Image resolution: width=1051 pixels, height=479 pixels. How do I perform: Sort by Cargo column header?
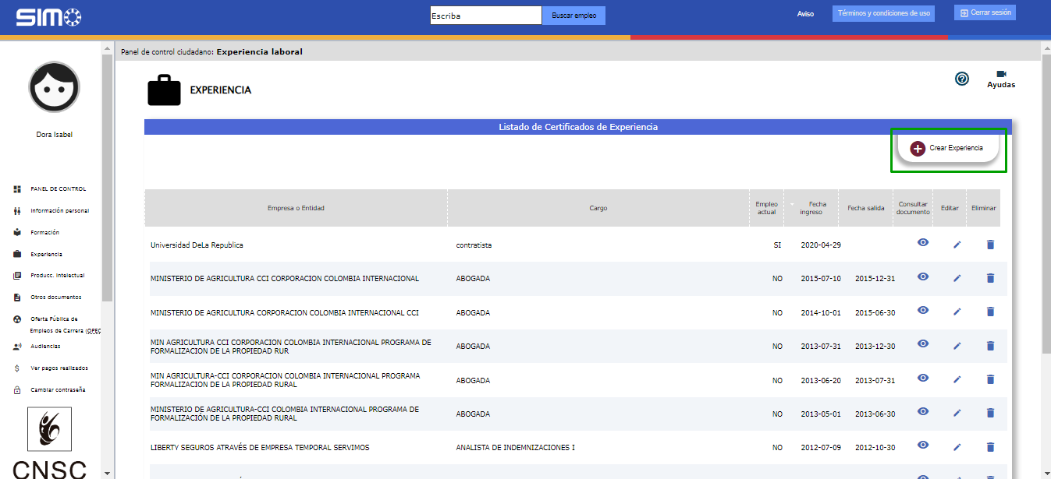598,208
